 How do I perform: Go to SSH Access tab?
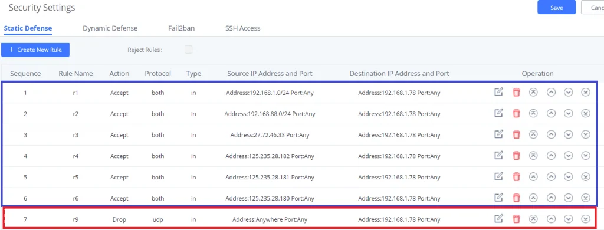click(x=242, y=28)
